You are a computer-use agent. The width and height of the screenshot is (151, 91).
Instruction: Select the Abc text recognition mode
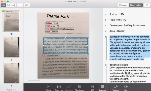point(3,5)
